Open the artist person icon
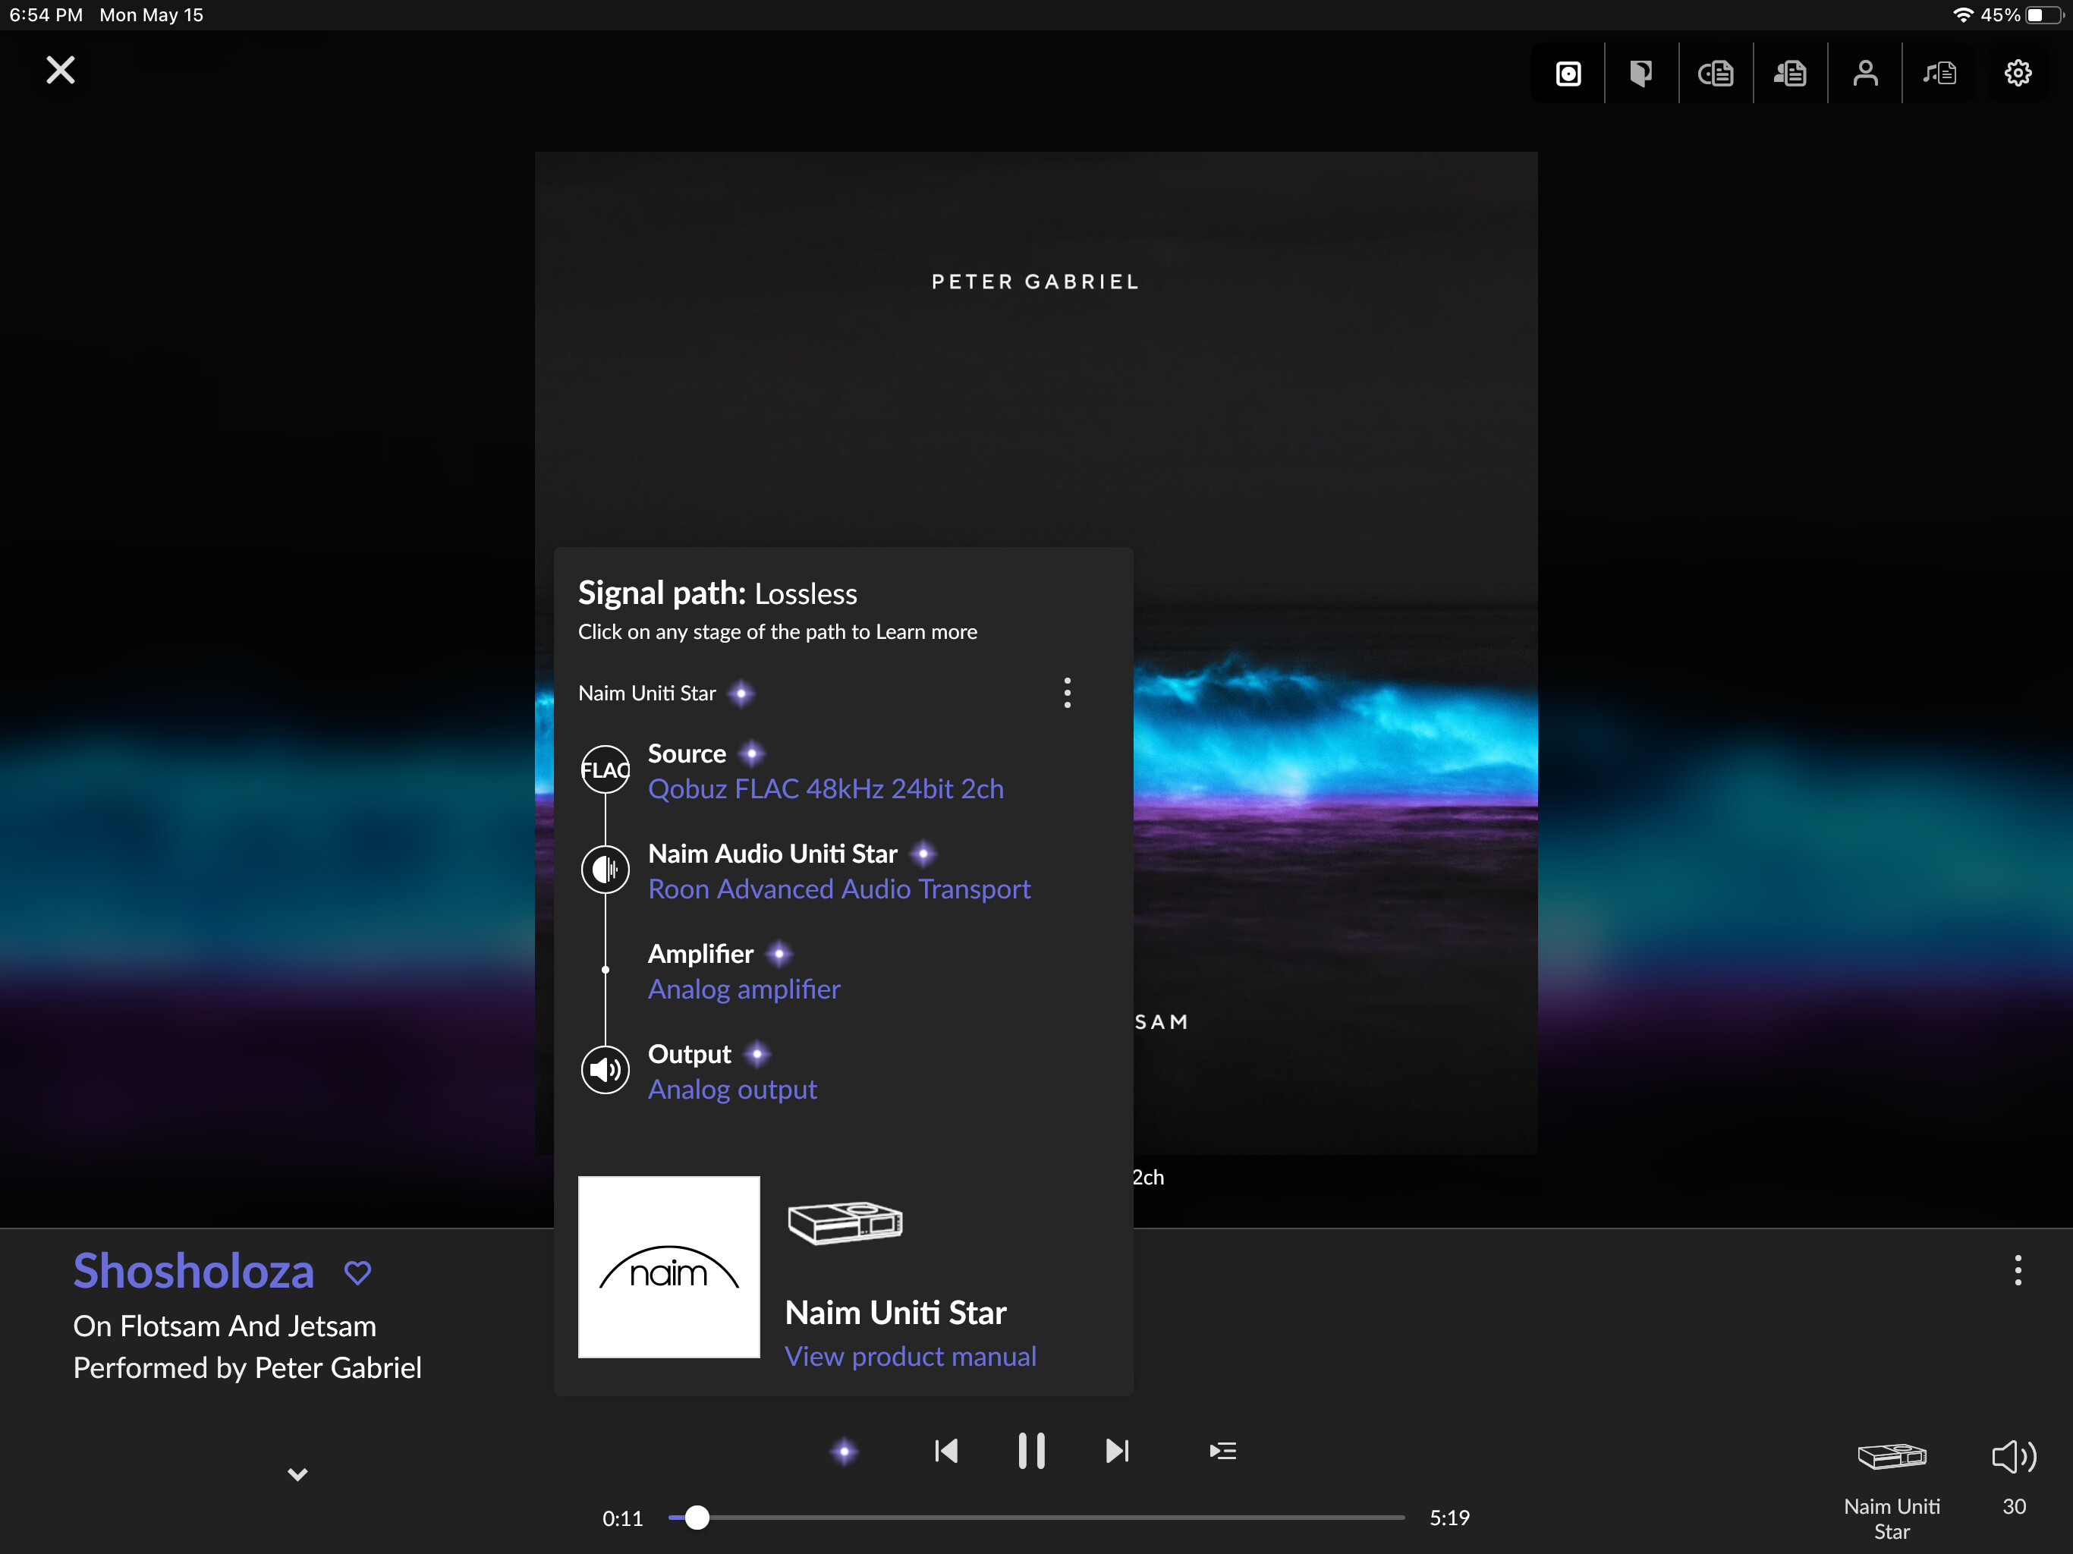Viewport: 2073px width, 1554px height. click(x=1865, y=73)
